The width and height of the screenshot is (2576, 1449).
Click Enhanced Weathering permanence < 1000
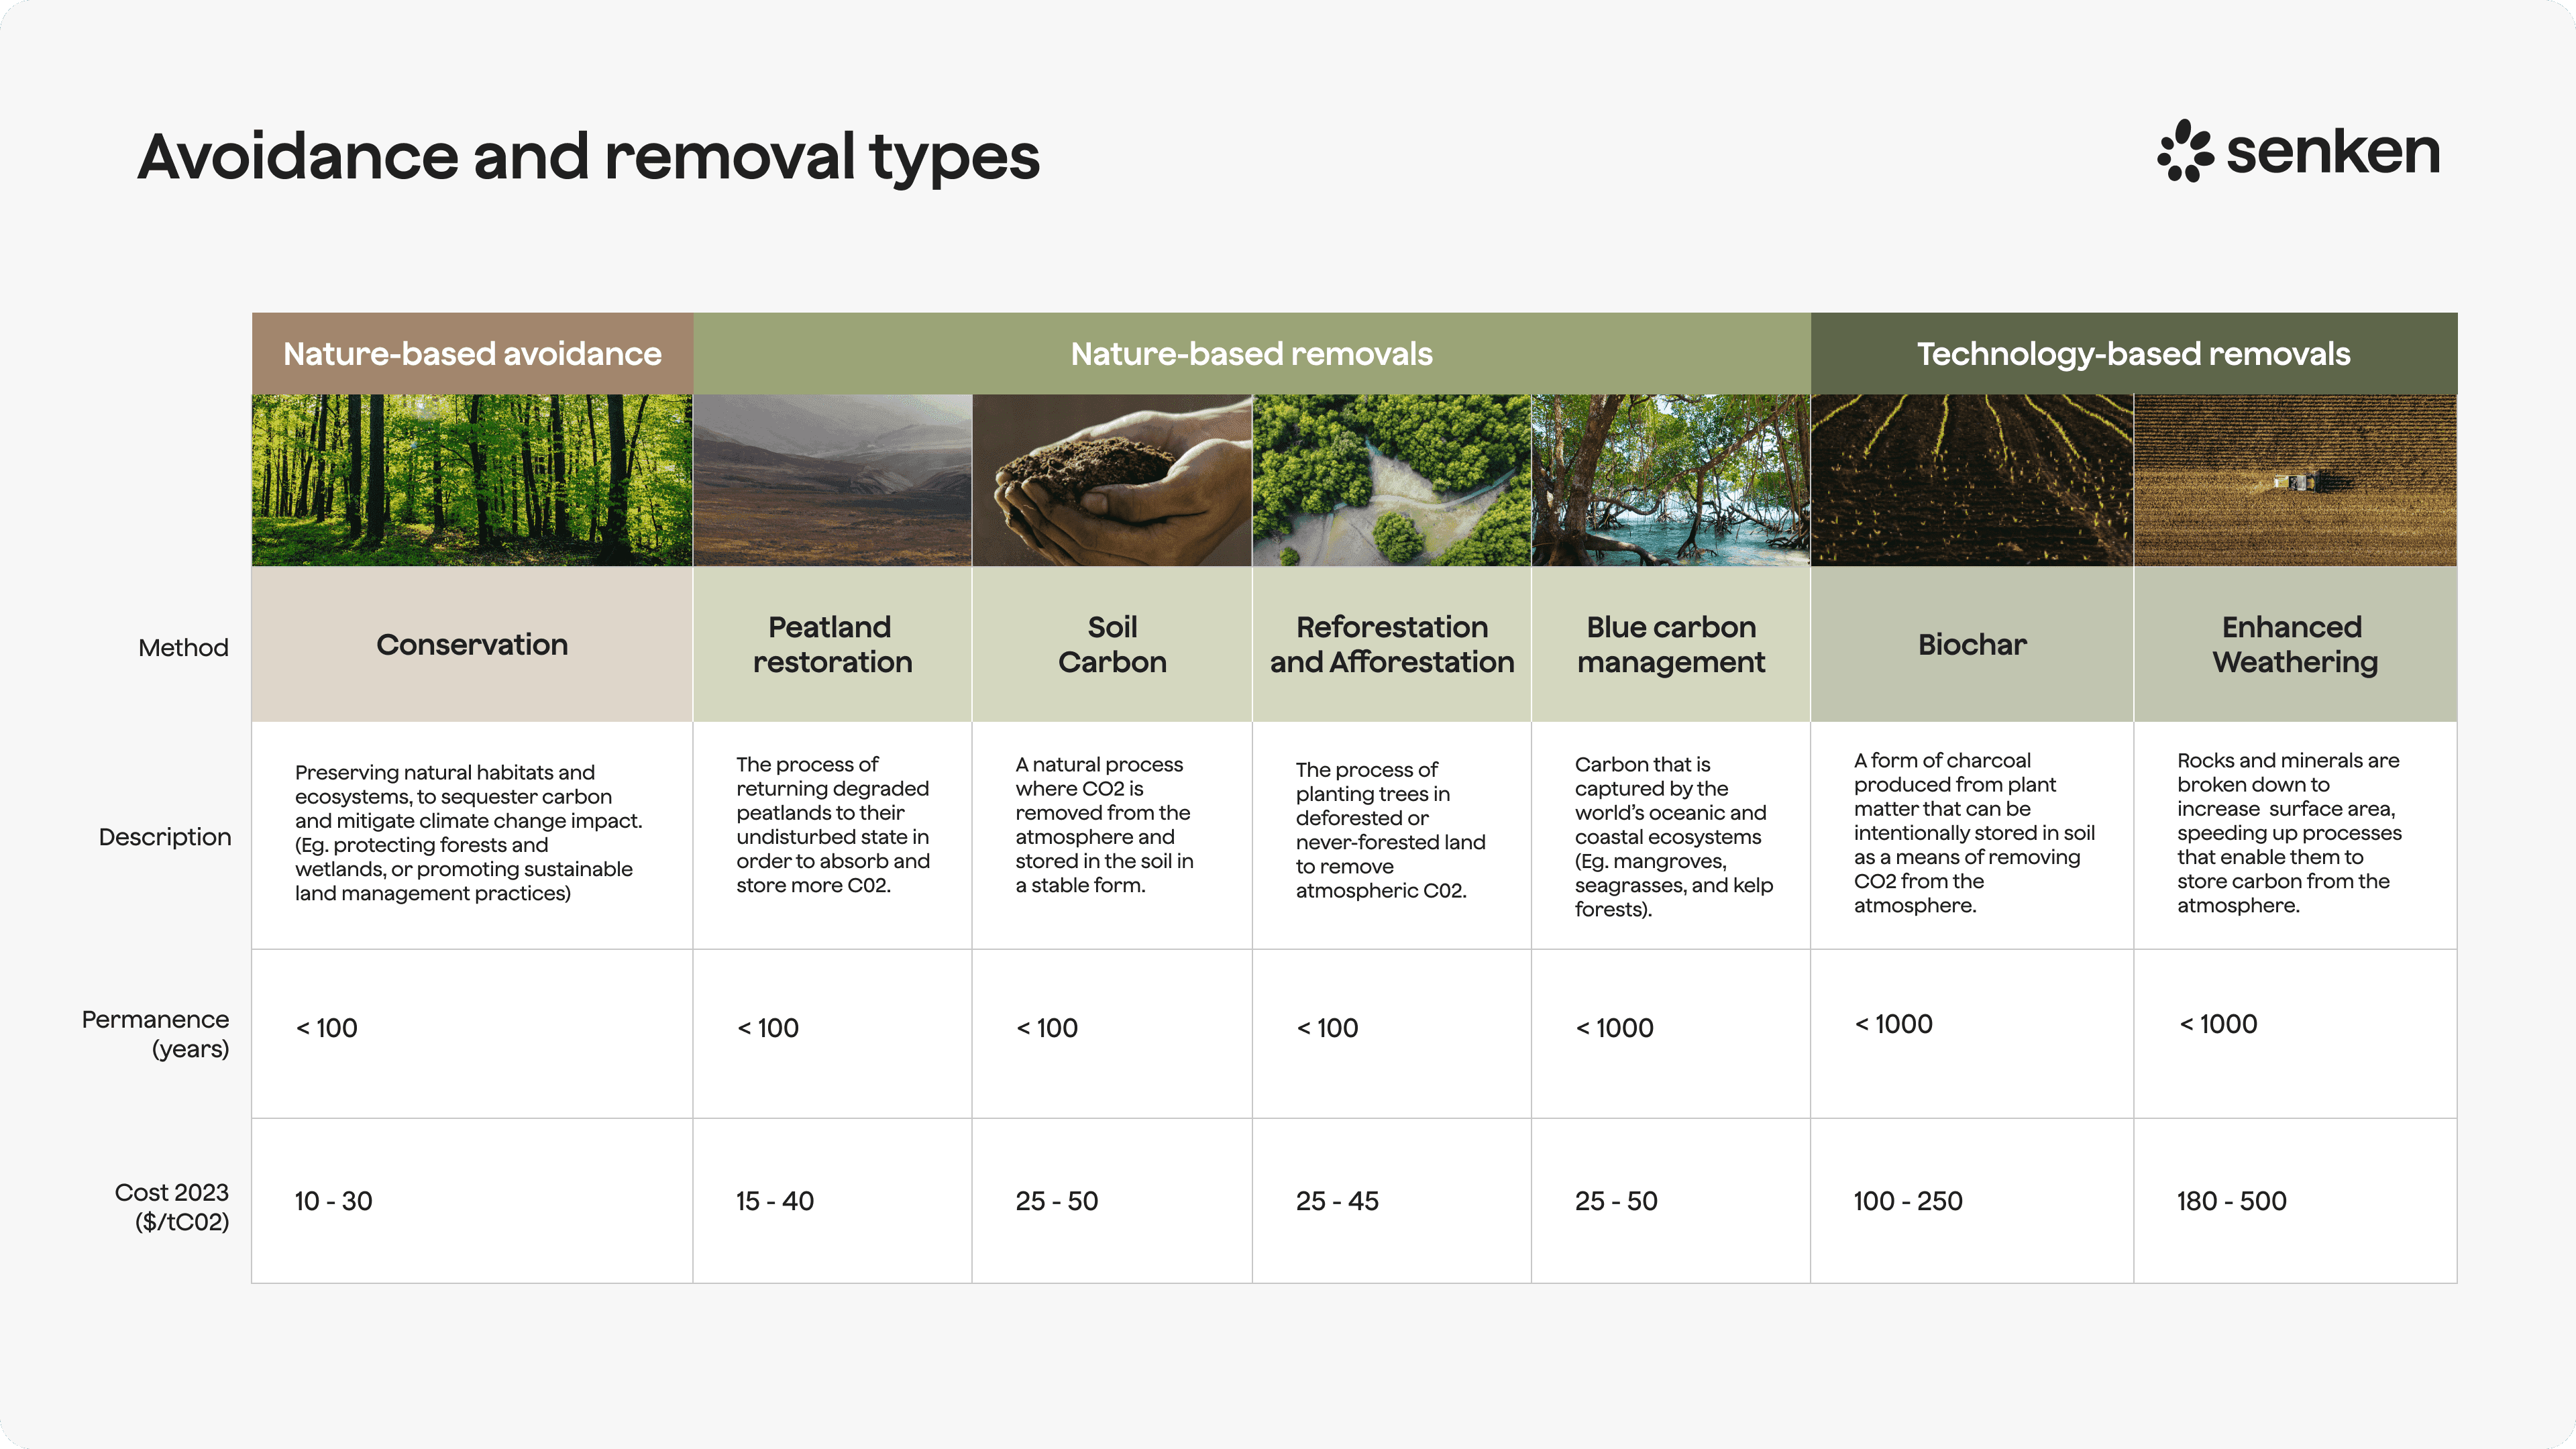2218,1023
